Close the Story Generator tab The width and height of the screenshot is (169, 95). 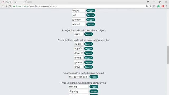25,2
